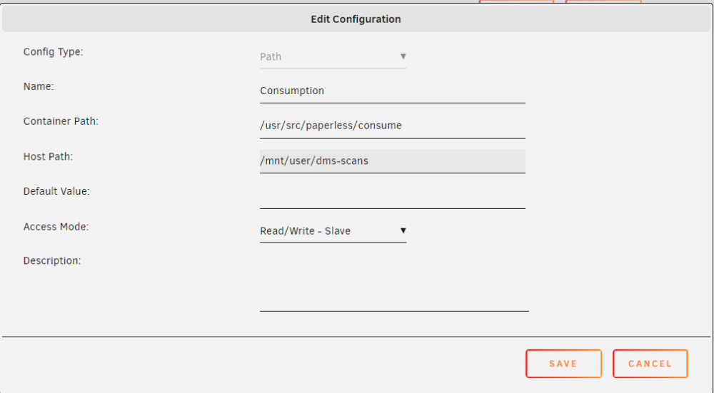The width and height of the screenshot is (714, 393).
Task: Click the Host Path label
Action: pyautogui.click(x=49, y=156)
